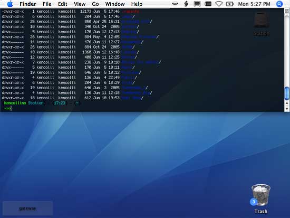Screen dimensions: 290x218
Task: Click the Mon 5:27 PM clock
Action: 254,4
